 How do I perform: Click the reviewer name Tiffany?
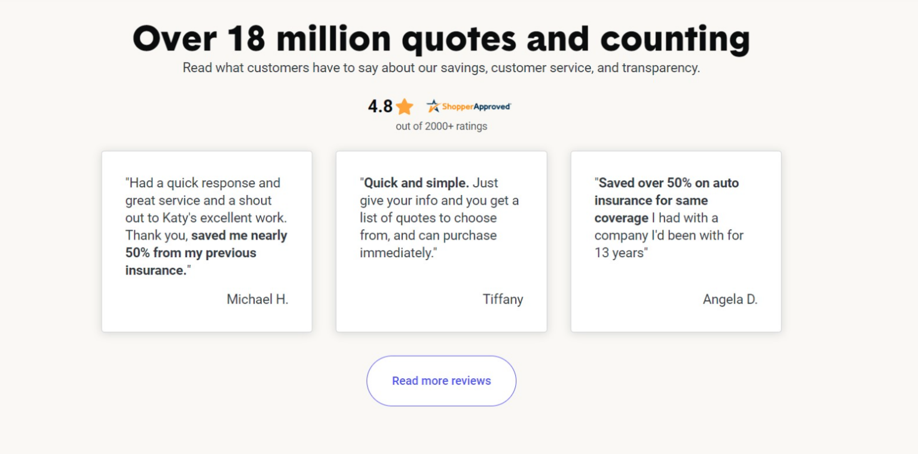pyautogui.click(x=503, y=299)
